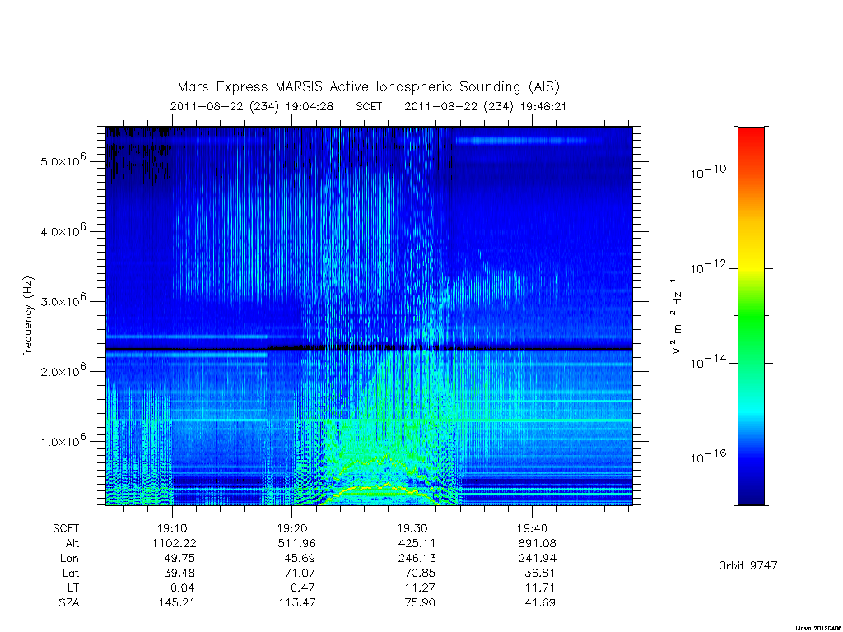The height and width of the screenshot is (632, 843).
Task: Click altitude value 425.11
Action: 416,543
